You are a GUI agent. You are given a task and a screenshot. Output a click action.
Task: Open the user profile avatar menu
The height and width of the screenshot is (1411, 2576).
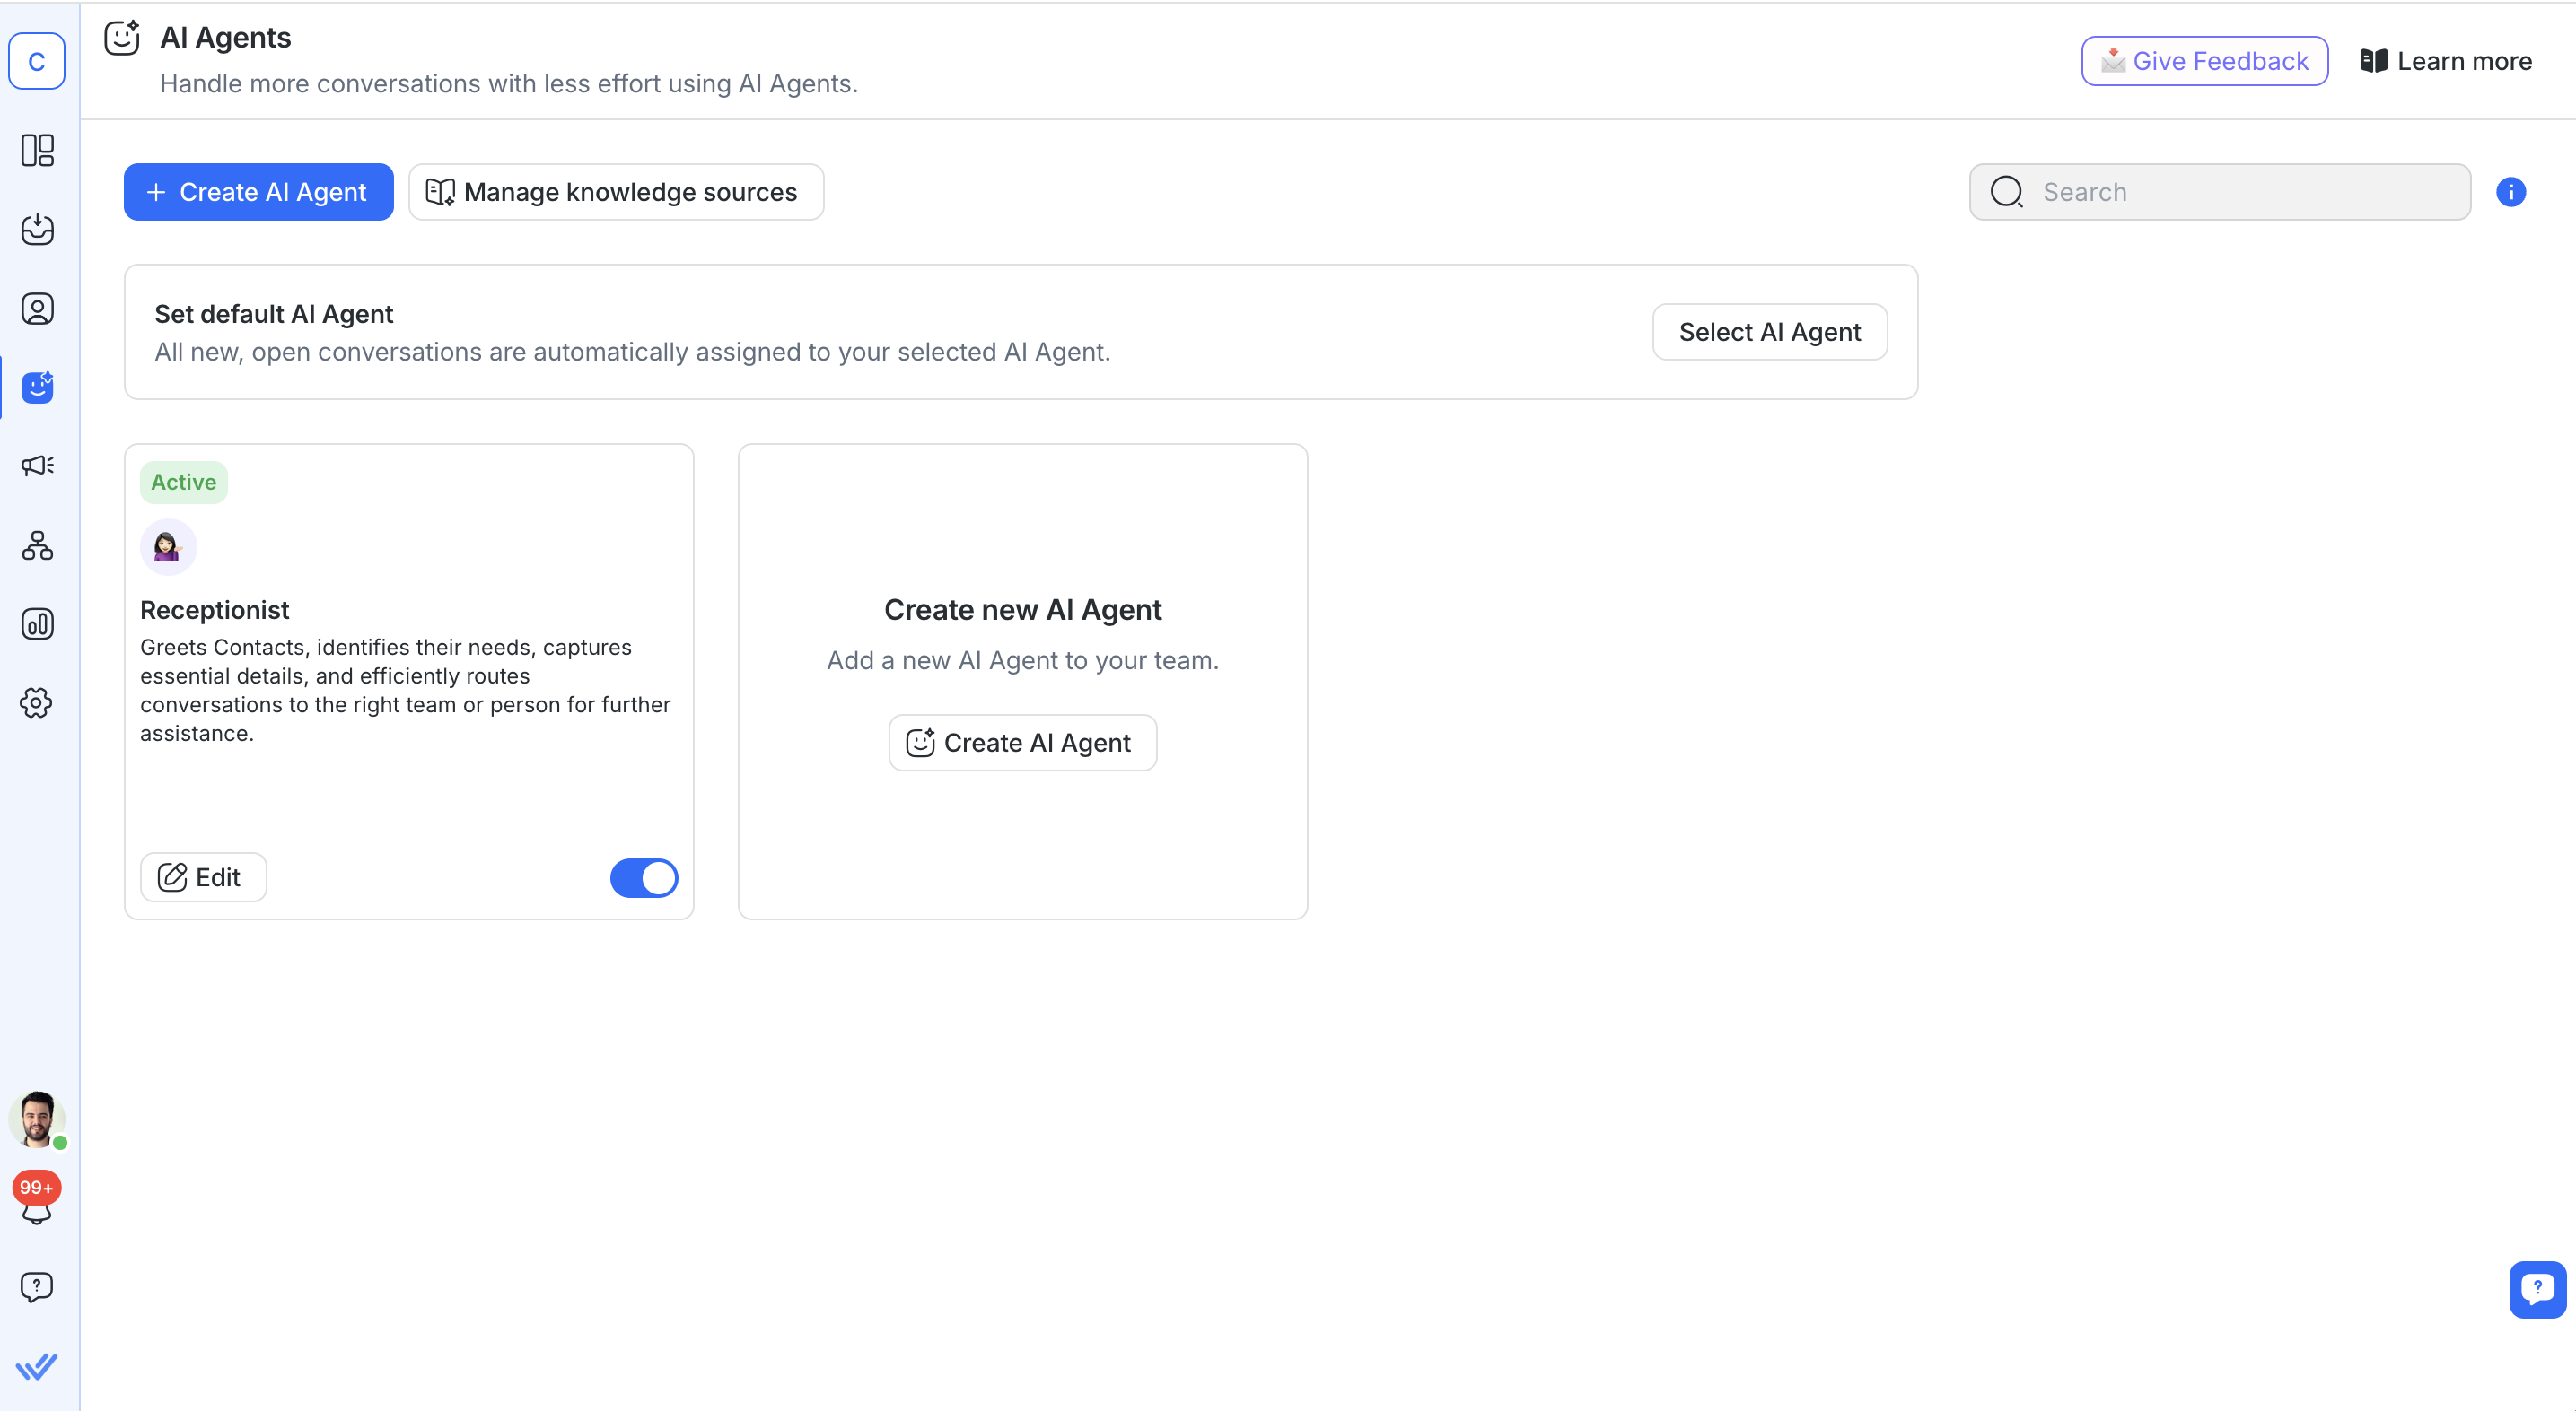tap(37, 1119)
